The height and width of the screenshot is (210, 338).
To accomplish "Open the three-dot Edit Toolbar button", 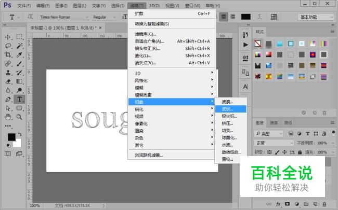I will (x=8, y=126).
